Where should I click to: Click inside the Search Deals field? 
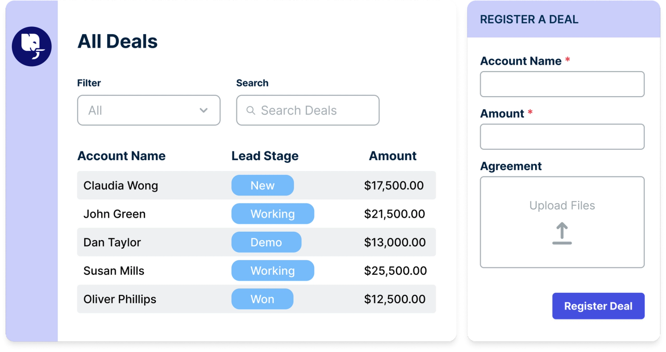pos(308,110)
